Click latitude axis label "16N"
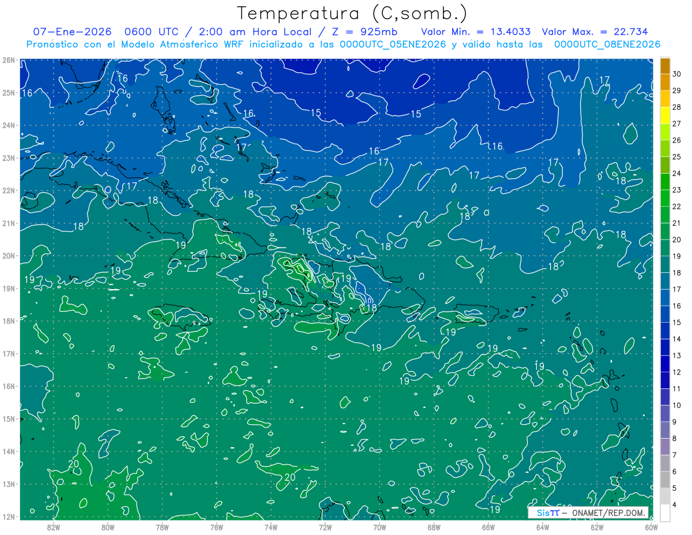 coord(9,386)
